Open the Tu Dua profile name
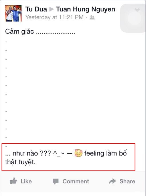 [36, 9]
